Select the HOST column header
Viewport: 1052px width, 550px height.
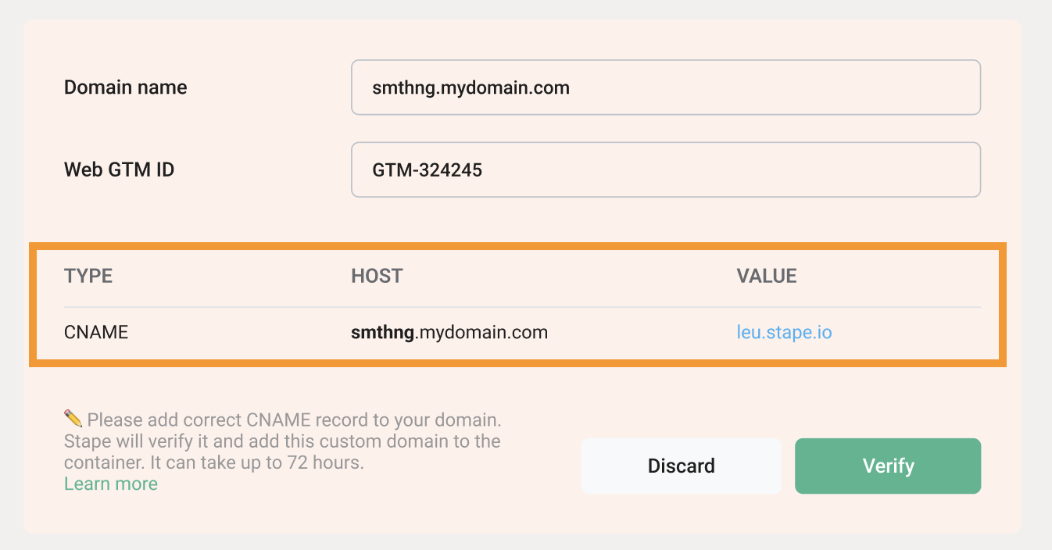pyautogui.click(x=377, y=276)
